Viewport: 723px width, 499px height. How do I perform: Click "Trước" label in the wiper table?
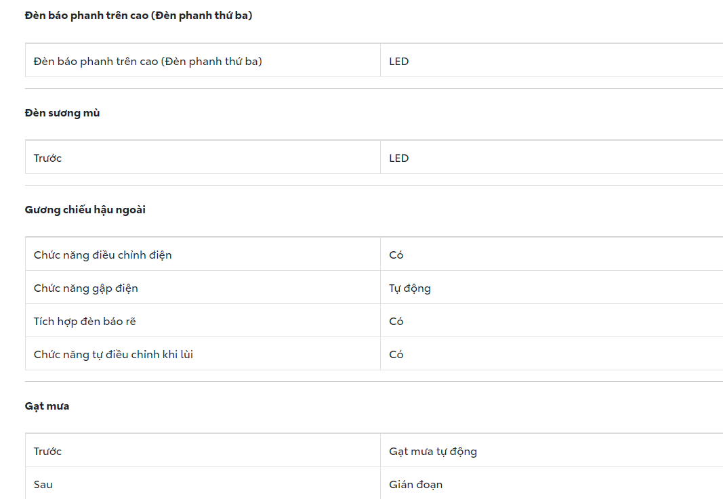47,452
